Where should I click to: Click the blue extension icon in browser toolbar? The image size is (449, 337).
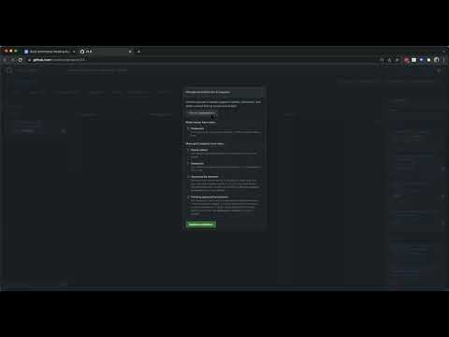pos(421,60)
